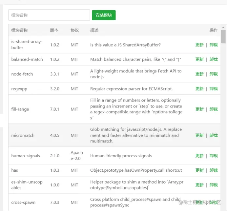This screenshot has height=211, width=227.
Task: Click 卸载 for balanced-match
Action: [x=214, y=59]
